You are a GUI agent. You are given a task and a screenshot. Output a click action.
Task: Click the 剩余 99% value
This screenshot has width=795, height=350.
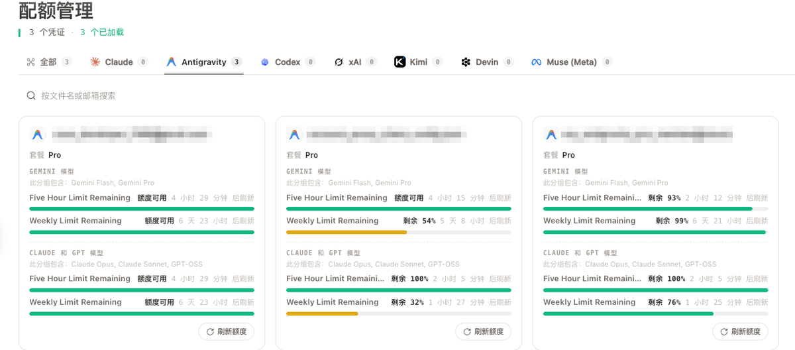click(672, 221)
